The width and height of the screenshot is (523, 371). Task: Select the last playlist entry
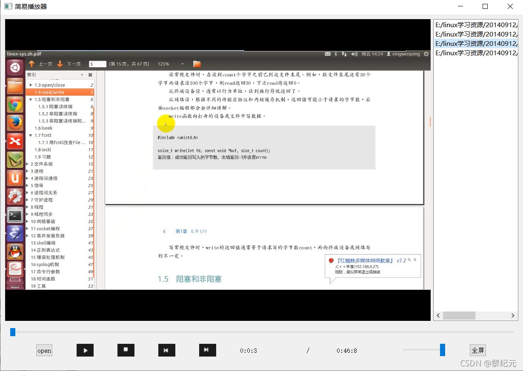pos(476,53)
